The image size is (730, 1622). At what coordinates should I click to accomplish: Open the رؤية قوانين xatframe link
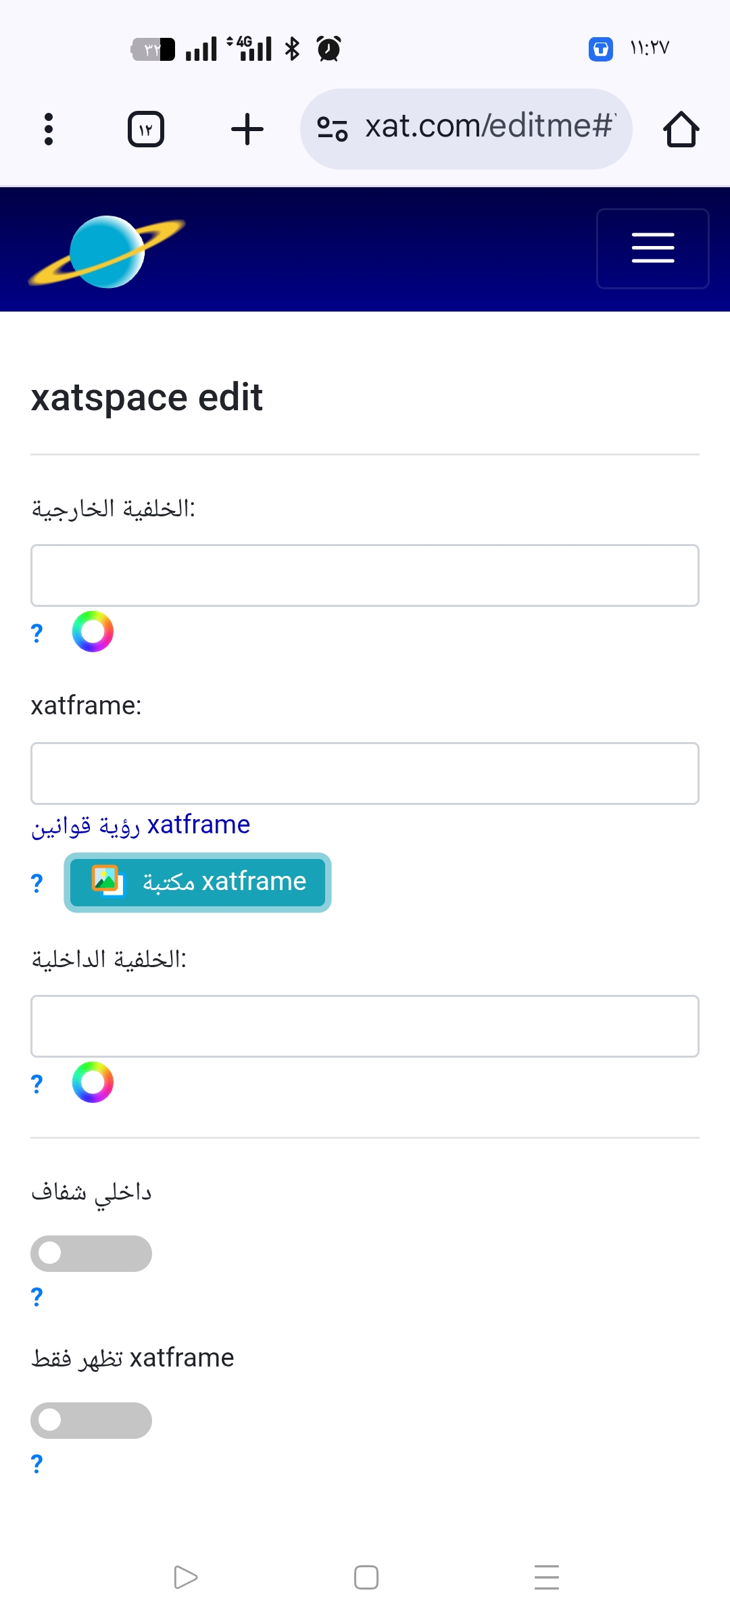pos(141,825)
